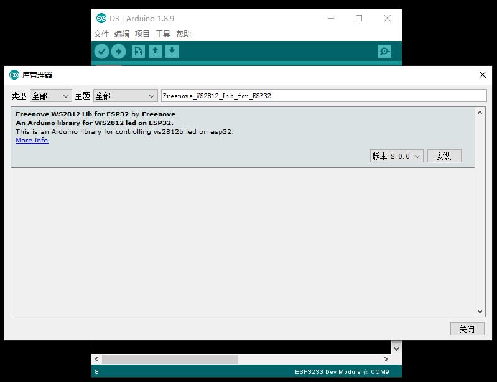Expand the 主题 dropdown set to 全部
The width and height of the screenshot is (497, 382).
point(125,96)
